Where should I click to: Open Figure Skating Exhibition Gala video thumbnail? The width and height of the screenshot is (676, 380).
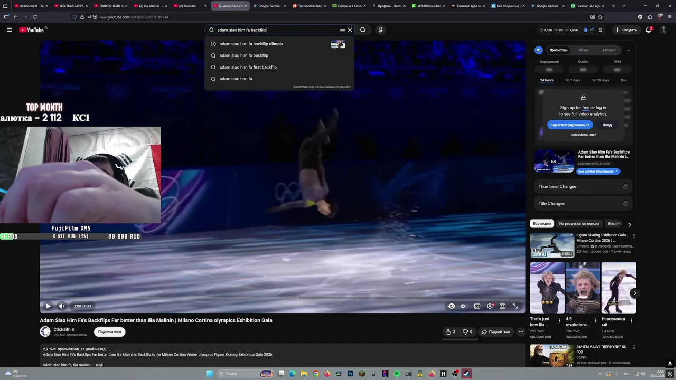coord(552,245)
